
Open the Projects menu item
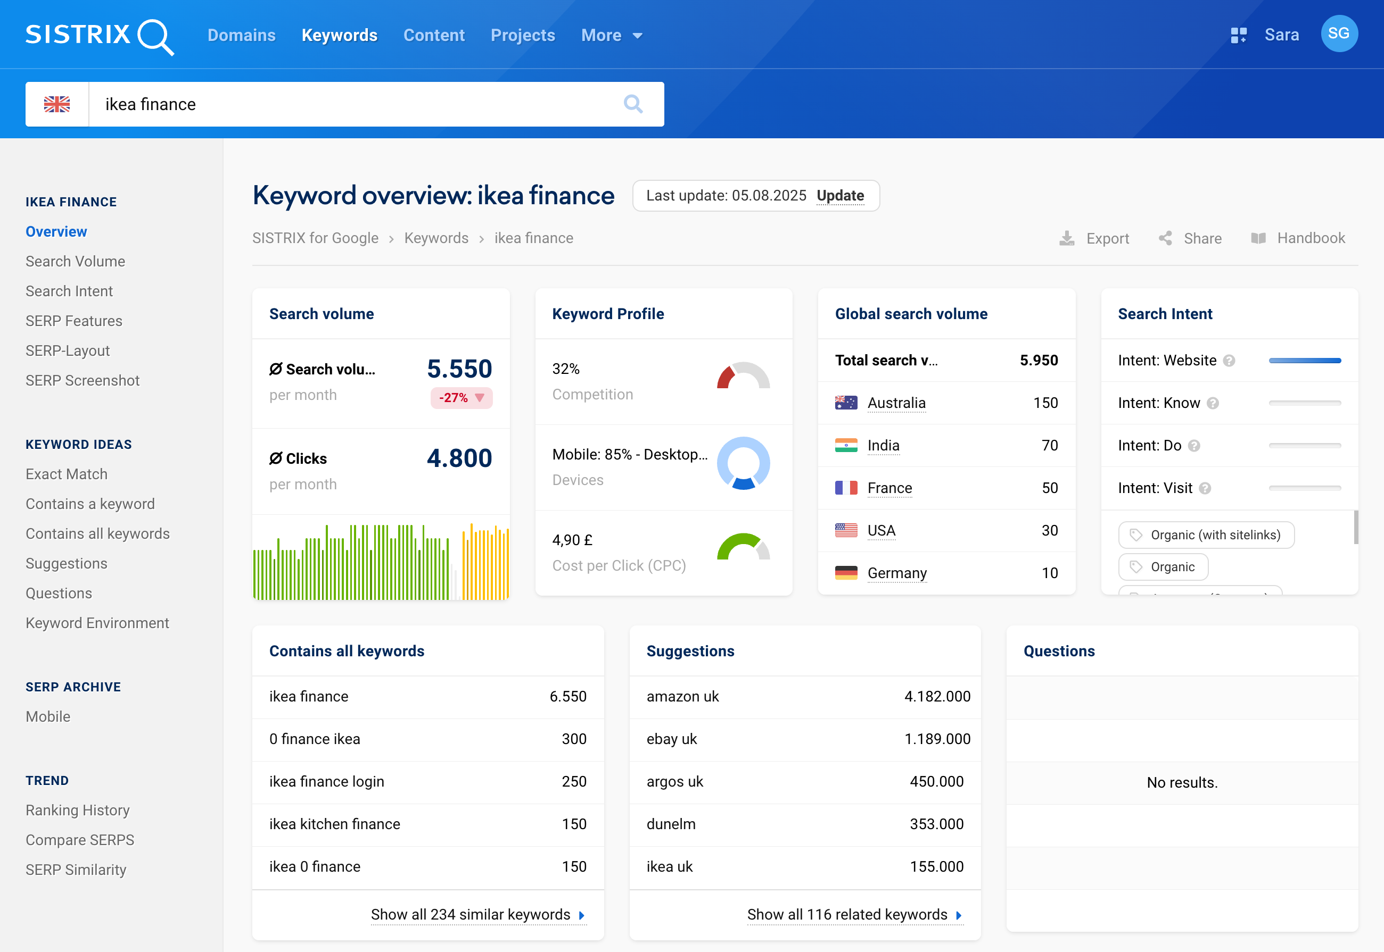522,35
